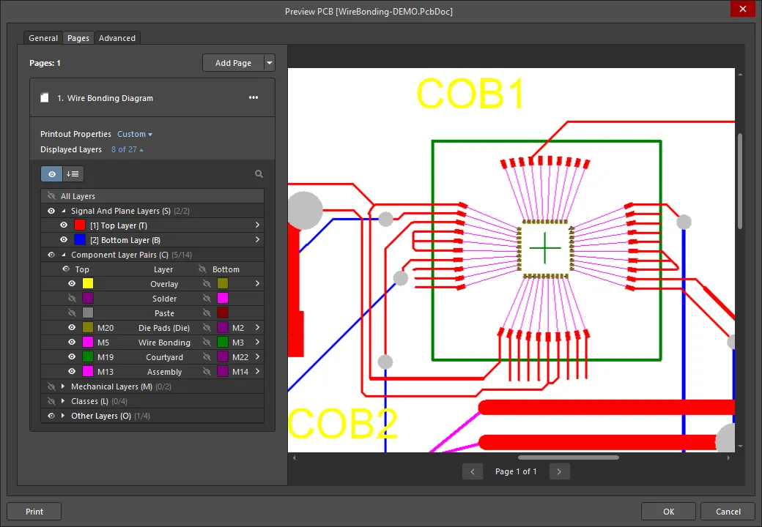Click the preview horizontal scrollbar thumb
Viewport: 762px width, 527px height.
(x=568, y=457)
